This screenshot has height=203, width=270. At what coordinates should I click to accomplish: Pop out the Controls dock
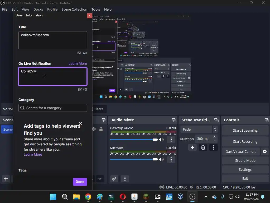click(267, 120)
